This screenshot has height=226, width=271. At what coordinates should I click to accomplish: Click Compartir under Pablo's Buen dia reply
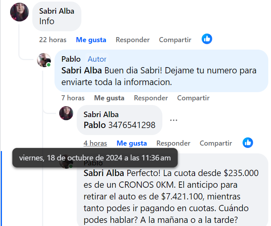pyautogui.click(x=193, y=98)
